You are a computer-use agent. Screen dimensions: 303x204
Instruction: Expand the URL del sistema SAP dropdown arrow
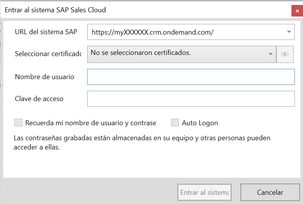pyautogui.click(x=289, y=32)
